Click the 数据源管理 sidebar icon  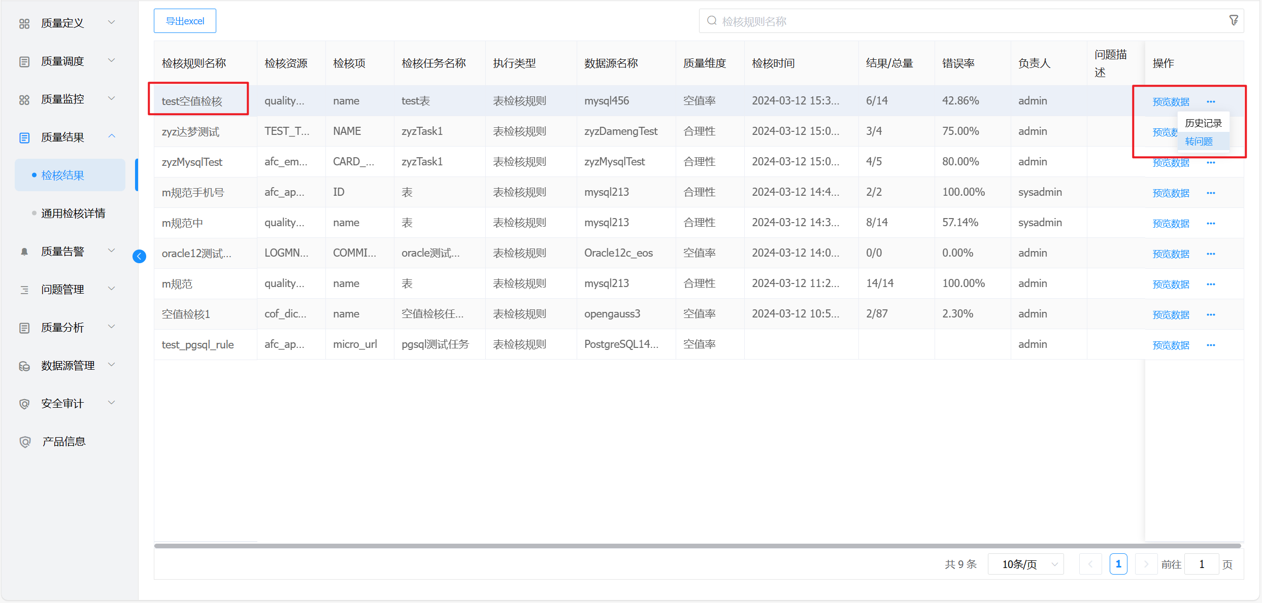(24, 366)
